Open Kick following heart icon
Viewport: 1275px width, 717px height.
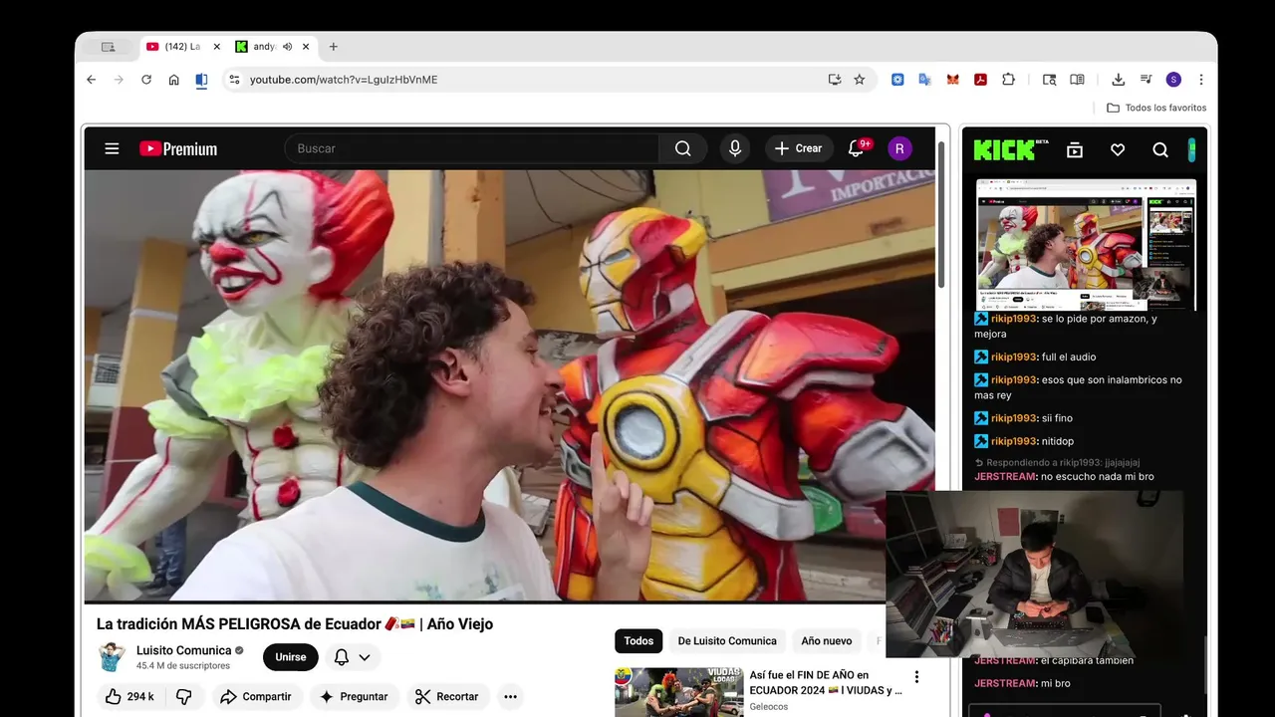pos(1118,149)
